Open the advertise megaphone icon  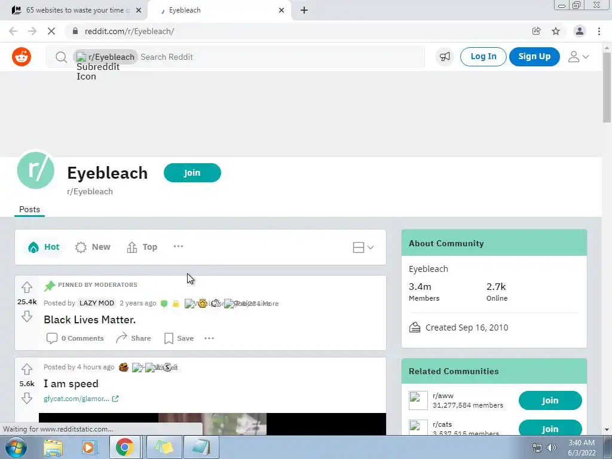point(445,57)
